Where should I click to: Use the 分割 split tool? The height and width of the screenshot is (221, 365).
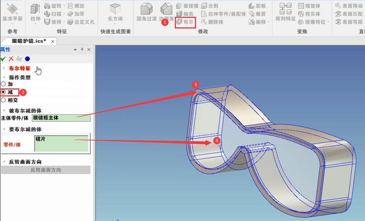coord(209,6)
